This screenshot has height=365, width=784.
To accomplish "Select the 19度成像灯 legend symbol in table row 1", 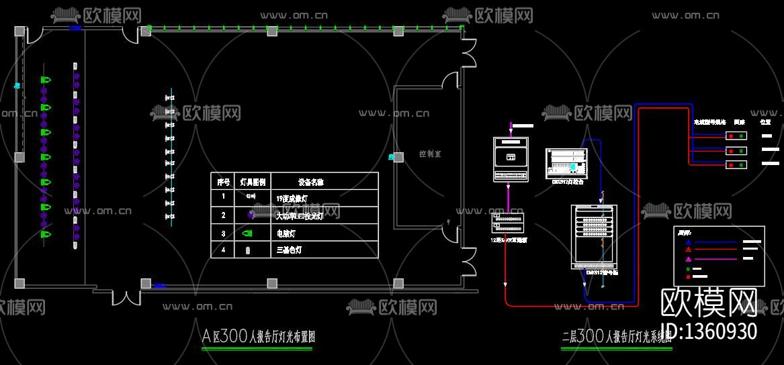I will (x=251, y=197).
